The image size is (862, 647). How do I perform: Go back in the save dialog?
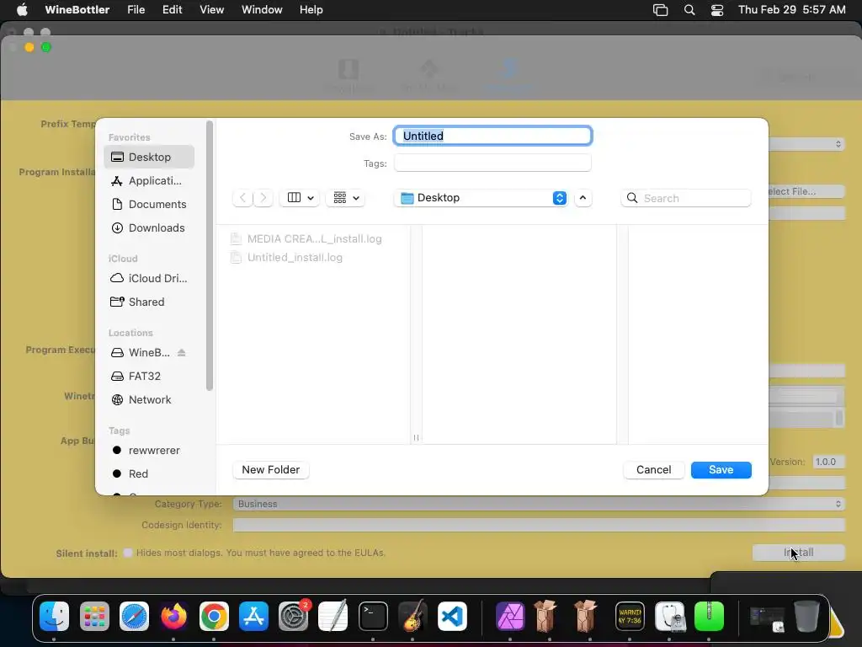pyautogui.click(x=242, y=197)
